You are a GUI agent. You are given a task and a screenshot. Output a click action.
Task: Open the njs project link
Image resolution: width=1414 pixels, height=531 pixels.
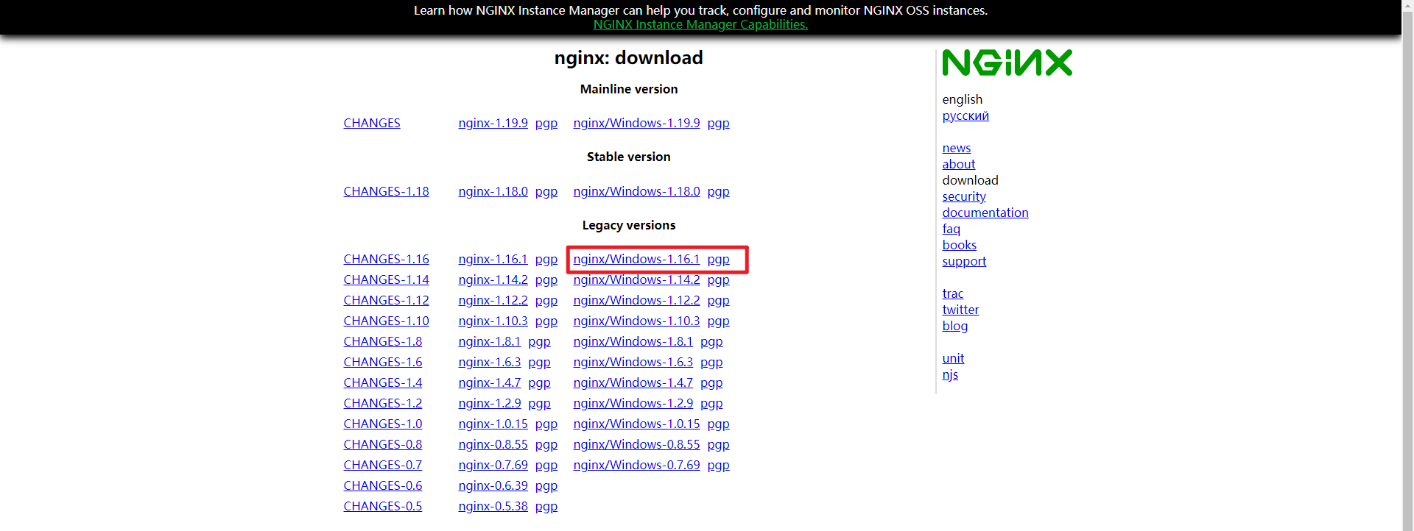950,374
